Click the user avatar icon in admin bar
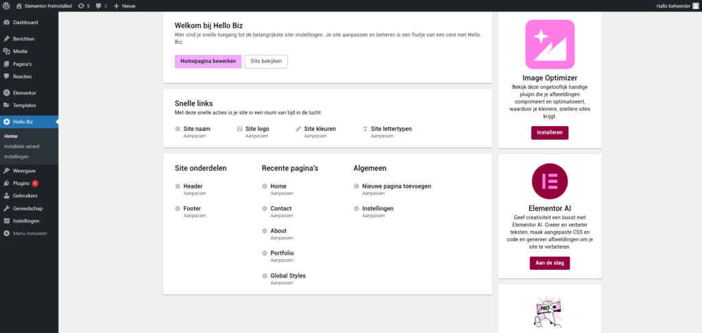 click(695, 5)
